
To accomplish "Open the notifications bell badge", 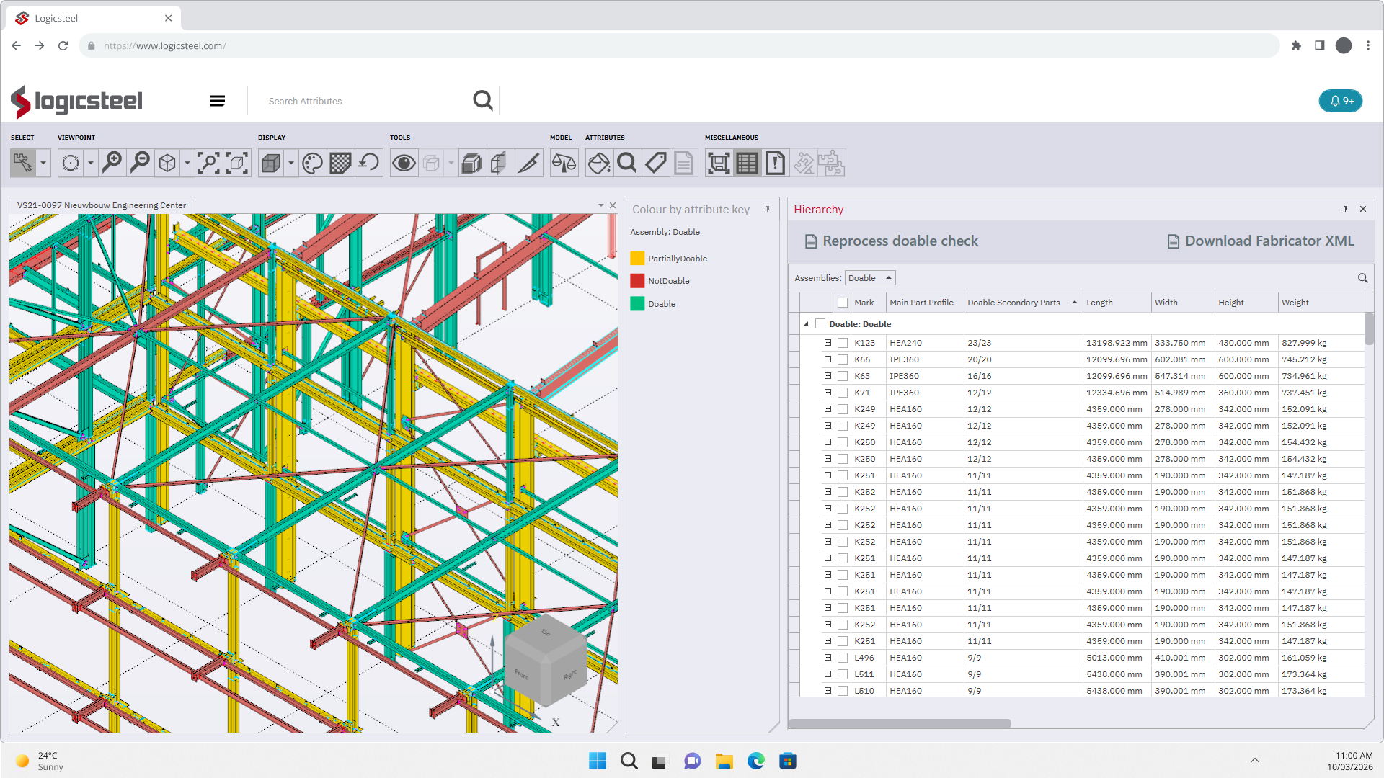I will coord(1341,101).
